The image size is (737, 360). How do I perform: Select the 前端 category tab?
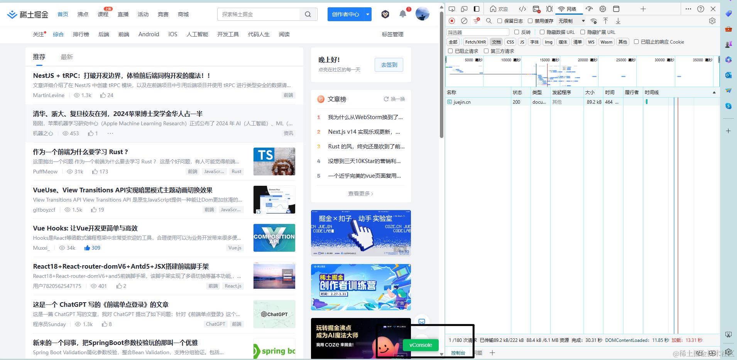pyautogui.click(x=124, y=34)
